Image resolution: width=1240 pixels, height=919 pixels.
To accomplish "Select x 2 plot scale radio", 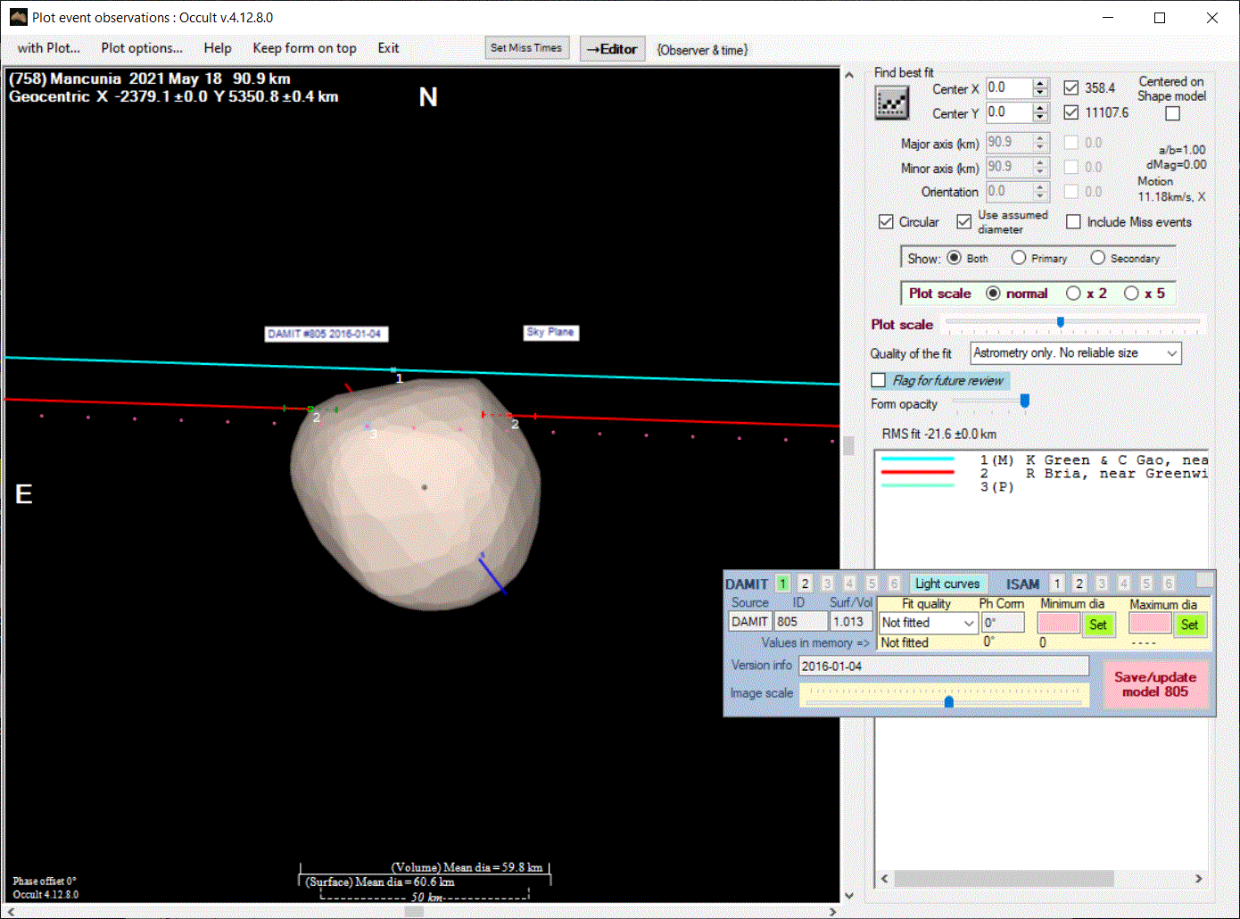I will [1073, 293].
